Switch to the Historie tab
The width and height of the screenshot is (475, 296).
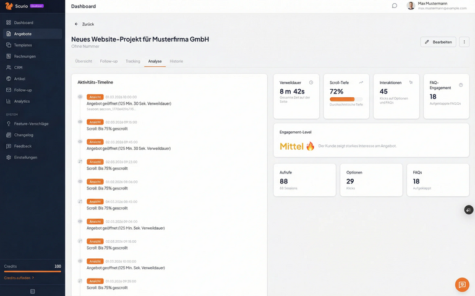176,61
